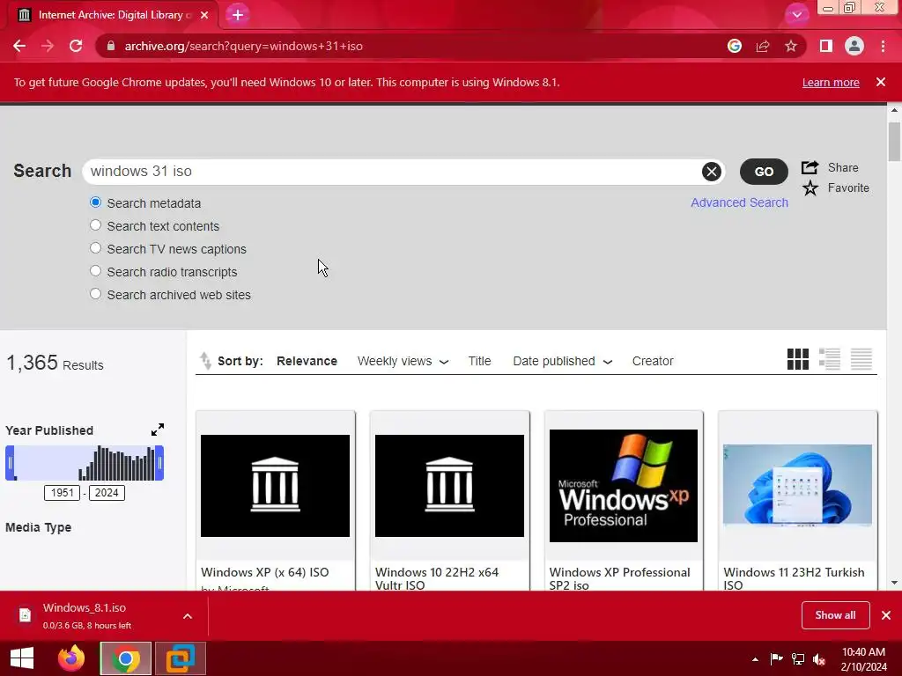This screenshot has width=902, height=676.
Task: Close the Internet Archive tab
Action: pos(204,16)
